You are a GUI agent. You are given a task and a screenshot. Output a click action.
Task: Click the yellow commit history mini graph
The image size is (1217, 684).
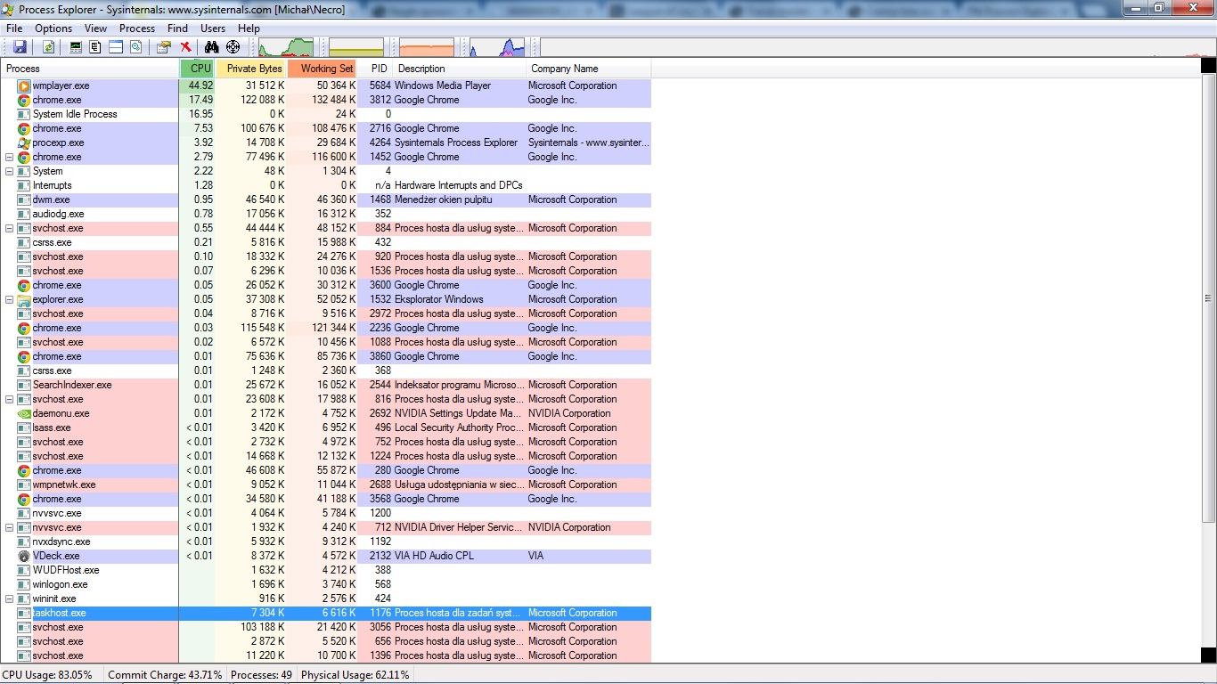coord(356,47)
